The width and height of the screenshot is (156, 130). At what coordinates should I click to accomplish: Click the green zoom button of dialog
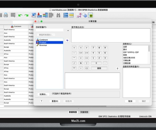42,21
